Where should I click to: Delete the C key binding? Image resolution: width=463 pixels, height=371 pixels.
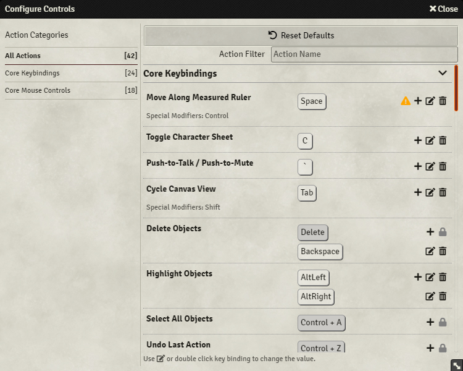point(443,140)
